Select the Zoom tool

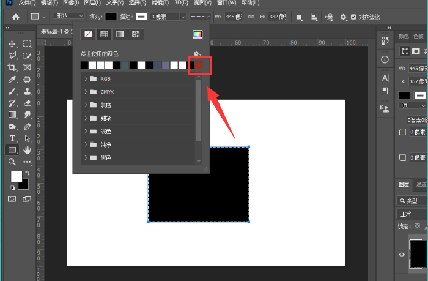[12, 162]
